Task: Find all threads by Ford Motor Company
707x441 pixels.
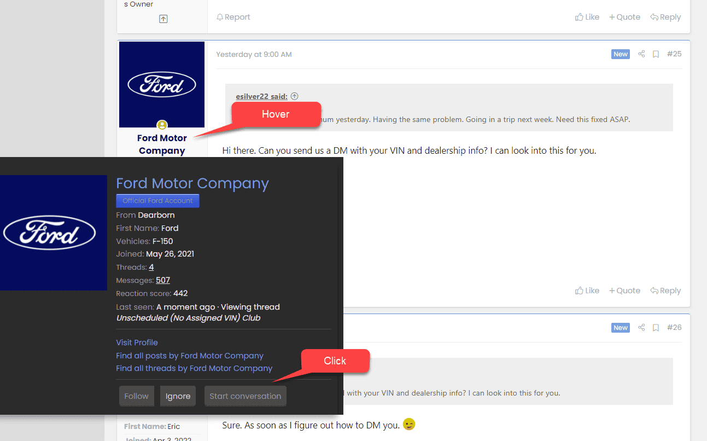Action: click(194, 368)
